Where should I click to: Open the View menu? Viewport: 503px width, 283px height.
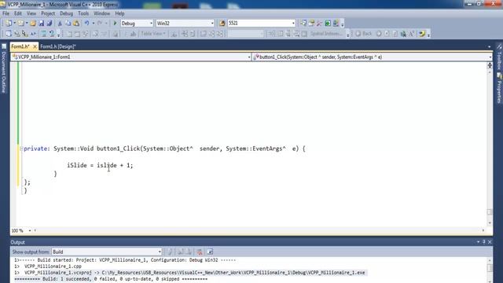(31, 13)
